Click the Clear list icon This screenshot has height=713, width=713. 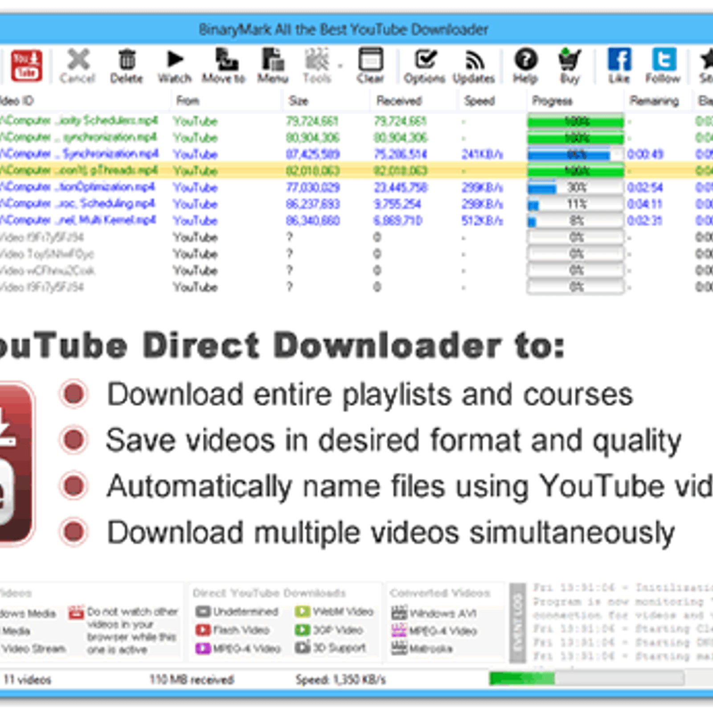coord(370,59)
